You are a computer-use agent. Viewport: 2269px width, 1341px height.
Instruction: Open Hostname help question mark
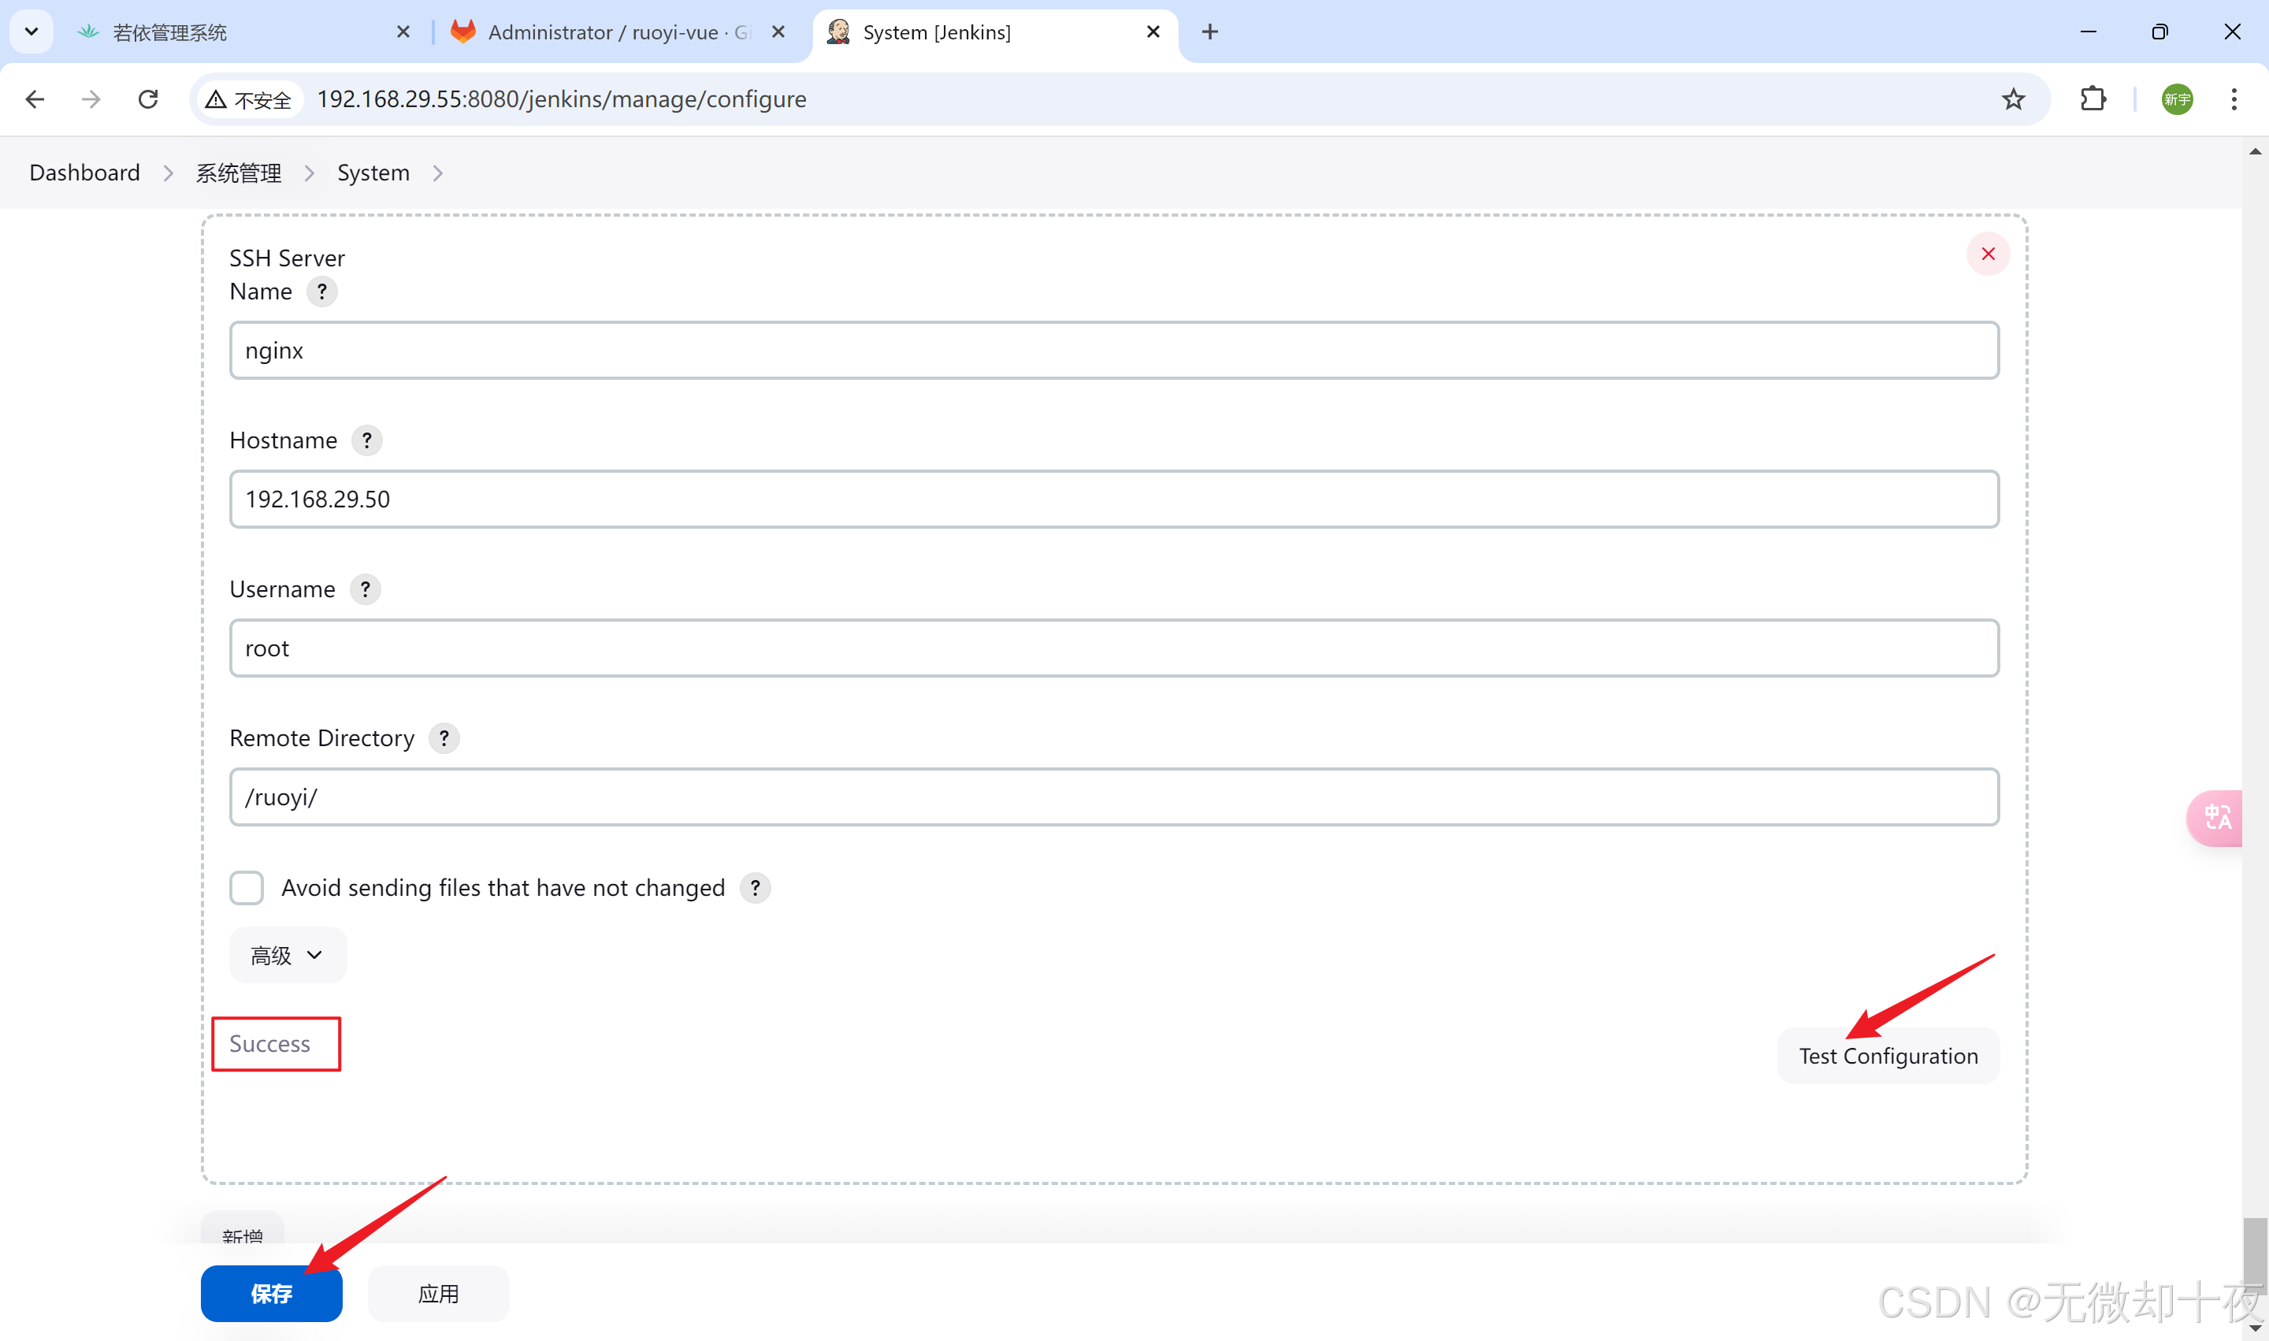pyautogui.click(x=366, y=441)
